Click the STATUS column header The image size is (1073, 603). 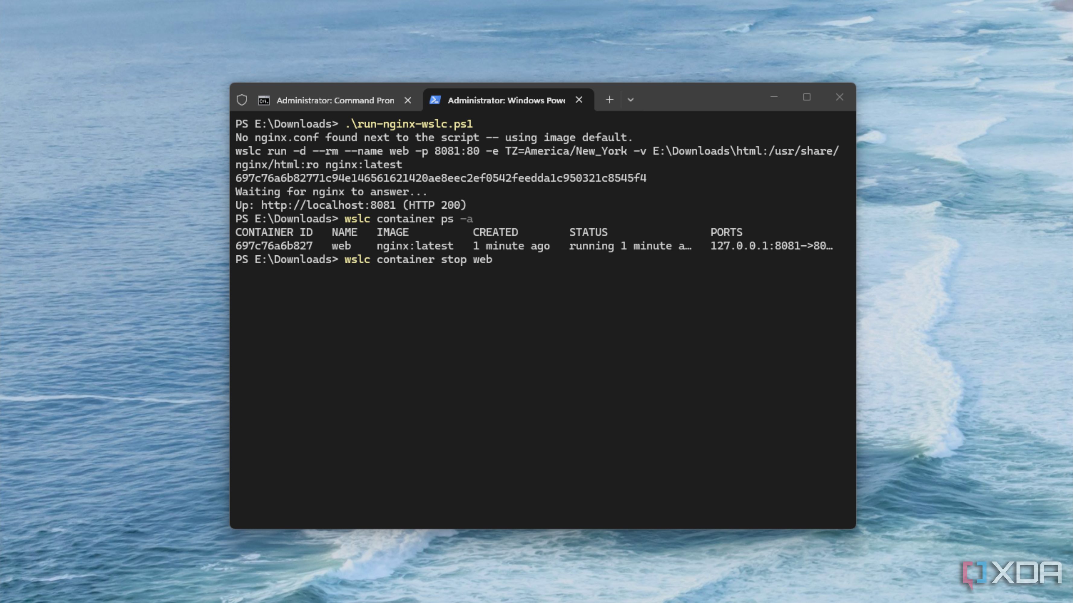(588, 232)
